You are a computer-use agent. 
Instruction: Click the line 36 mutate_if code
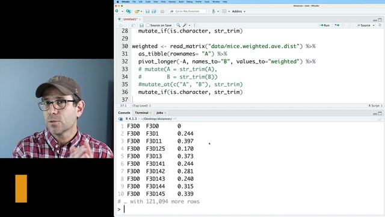point(191,92)
